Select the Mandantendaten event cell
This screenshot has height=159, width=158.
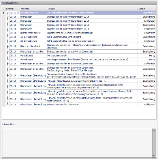click(33, 13)
